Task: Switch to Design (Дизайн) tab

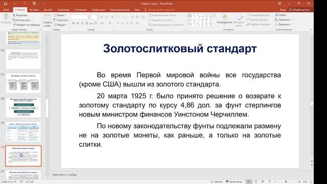Action: (x=48, y=10)
